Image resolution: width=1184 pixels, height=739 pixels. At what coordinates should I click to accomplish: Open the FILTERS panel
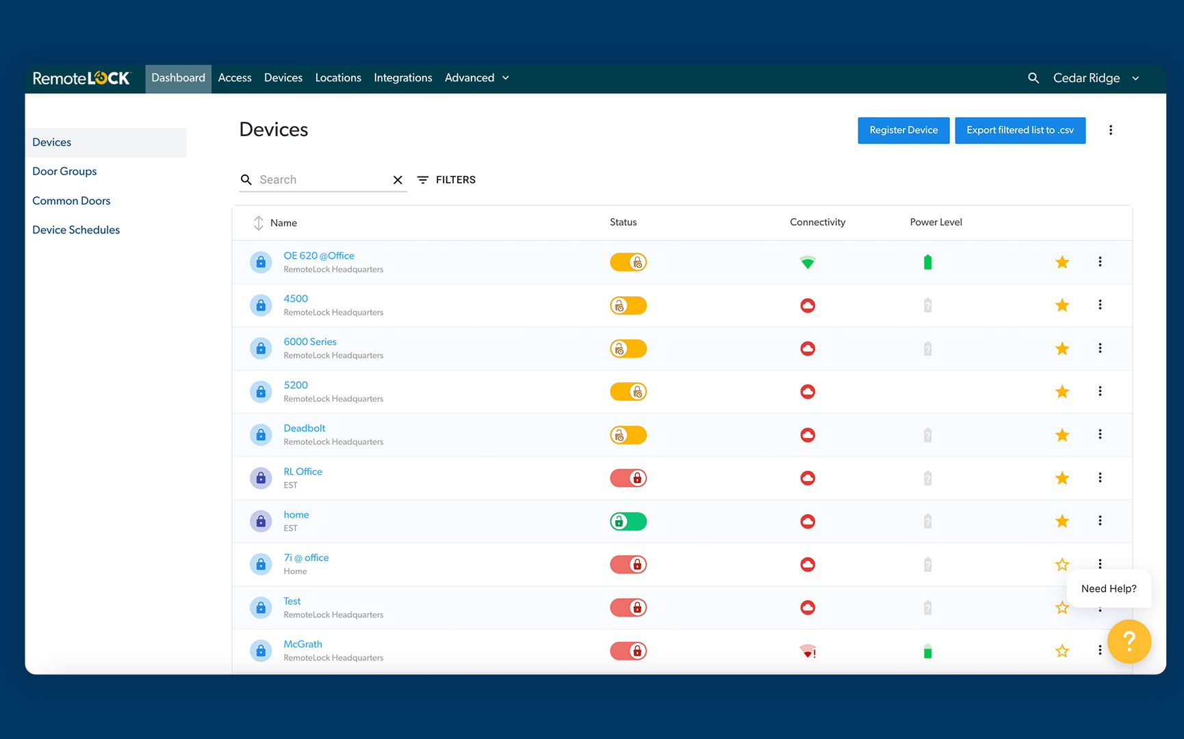[446, 180]
